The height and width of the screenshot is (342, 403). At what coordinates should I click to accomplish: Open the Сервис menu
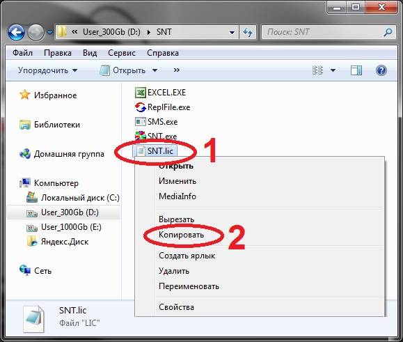pos(122,53)
